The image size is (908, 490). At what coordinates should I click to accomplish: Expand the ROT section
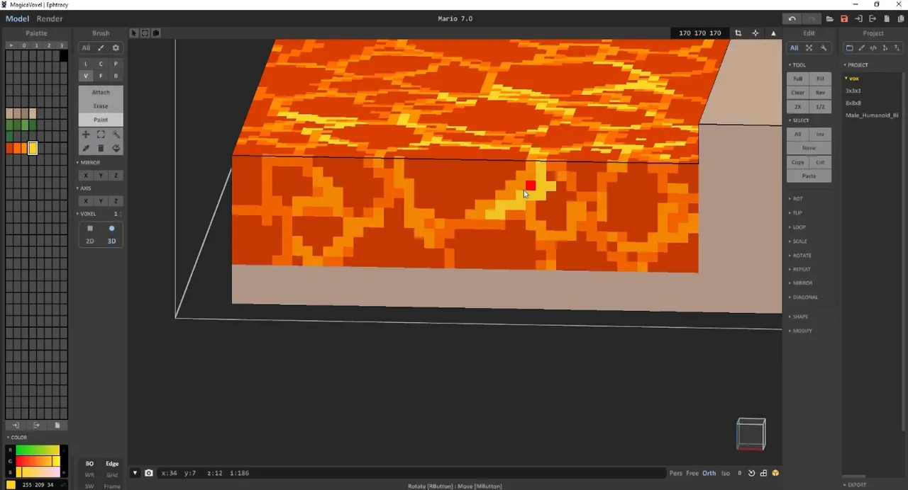coord(796,199)
